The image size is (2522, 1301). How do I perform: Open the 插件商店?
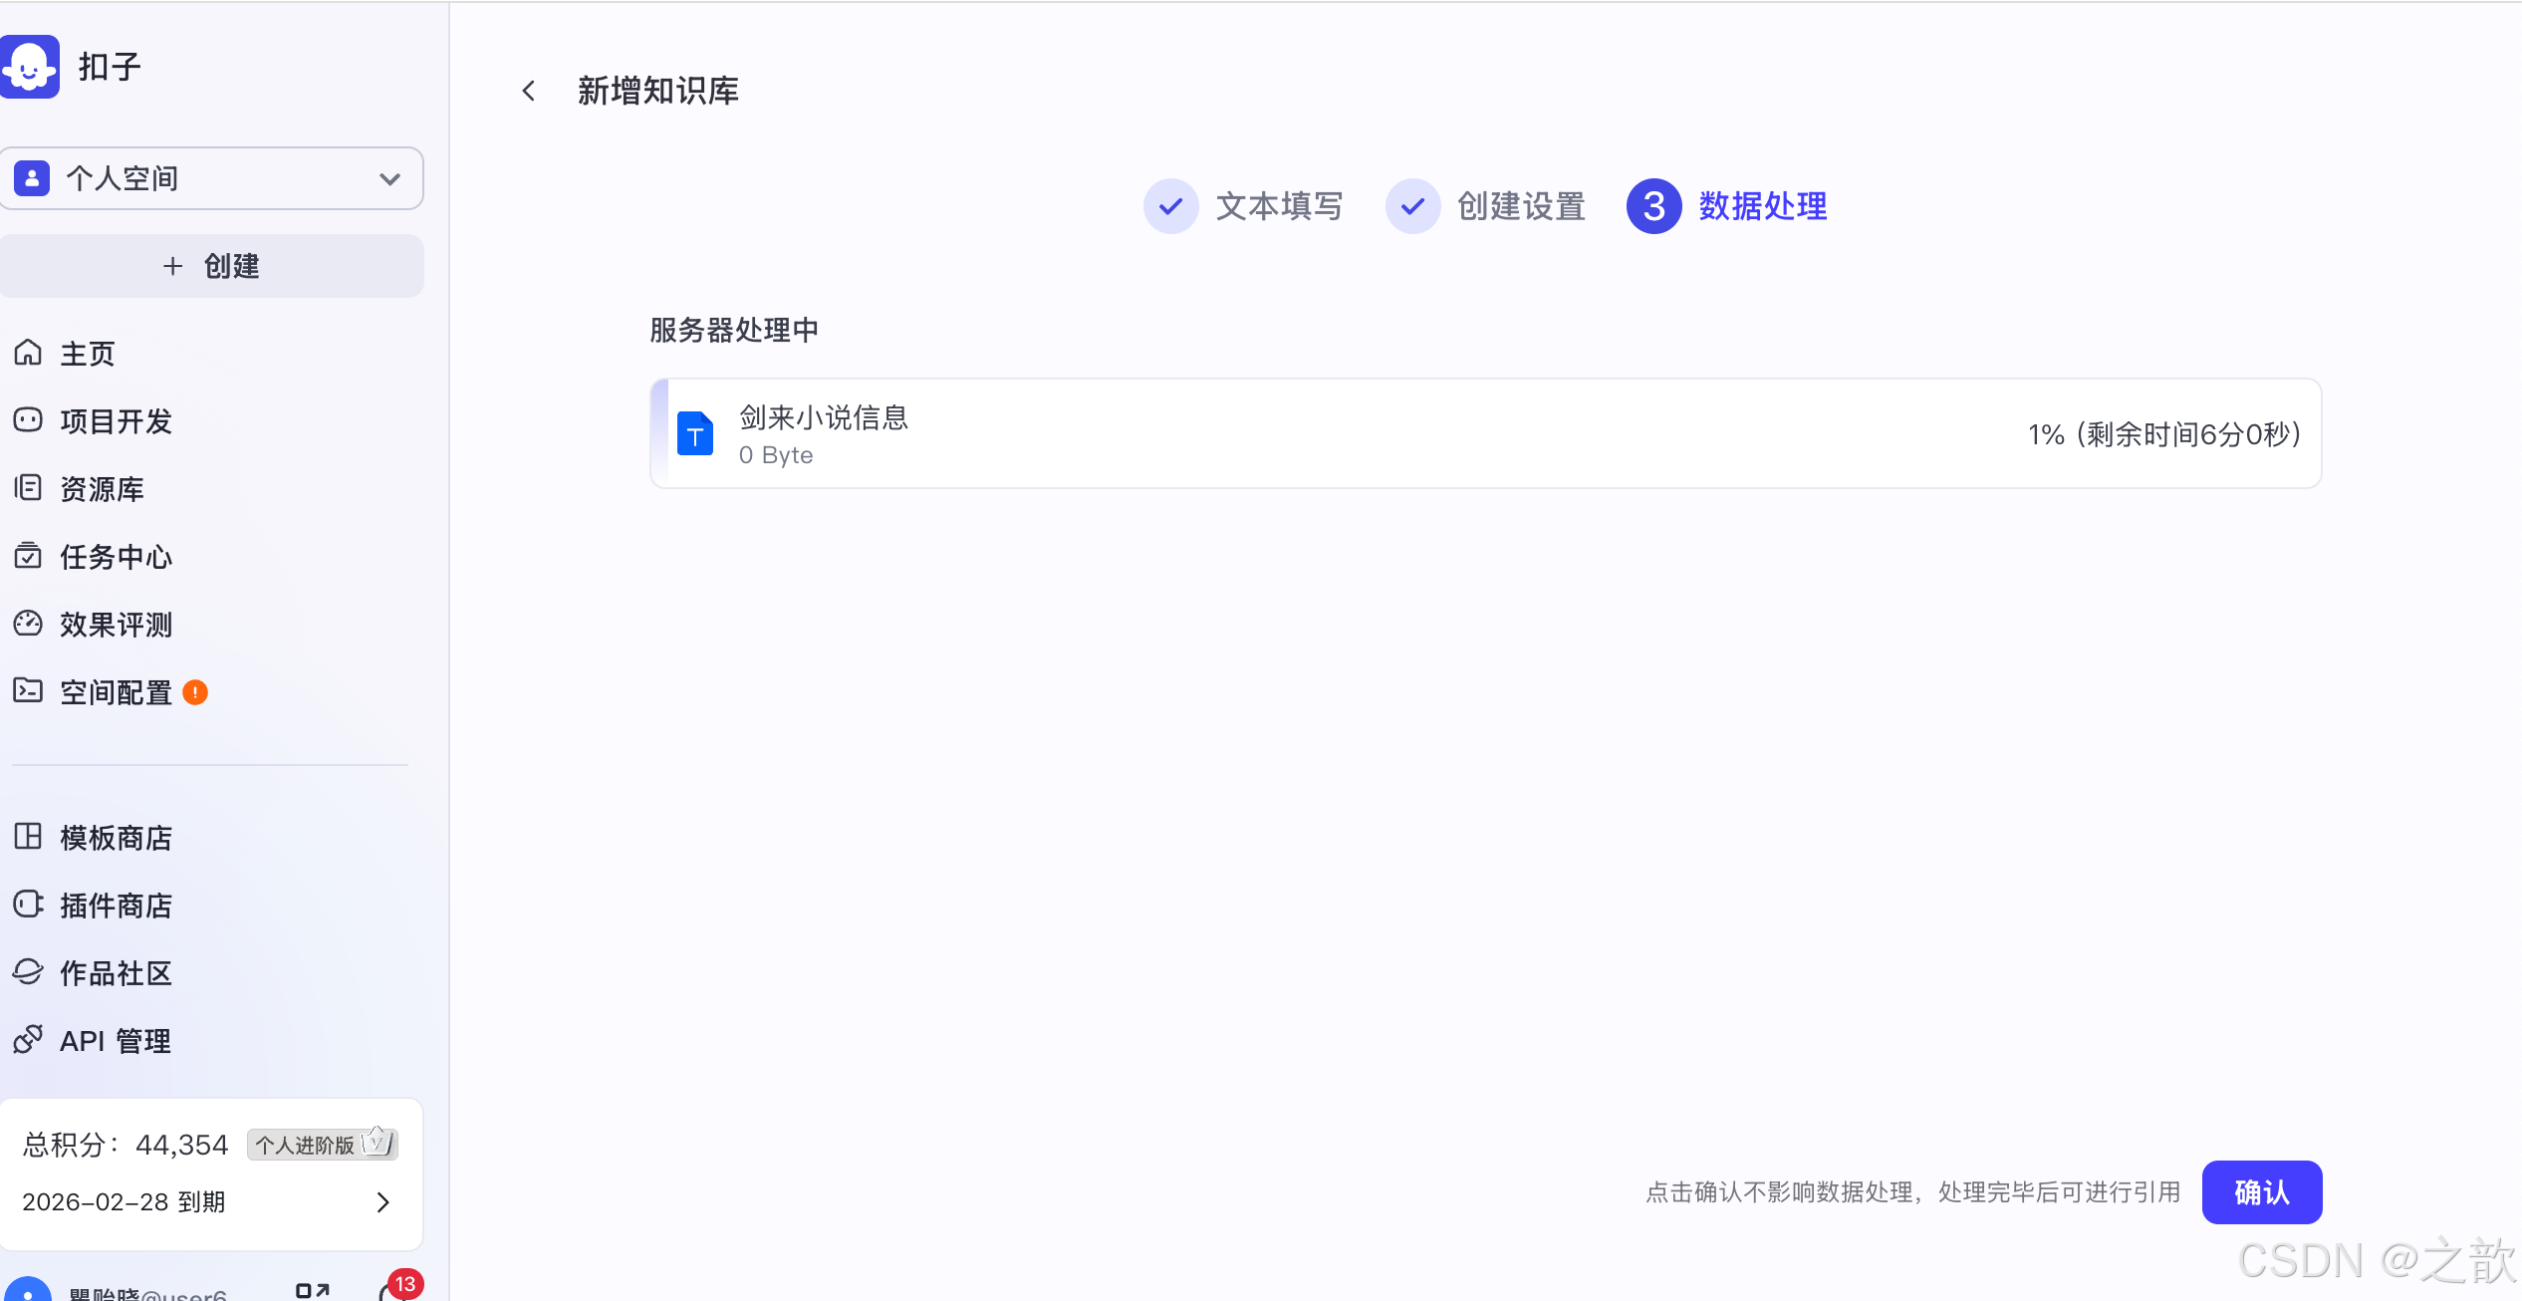116,905
